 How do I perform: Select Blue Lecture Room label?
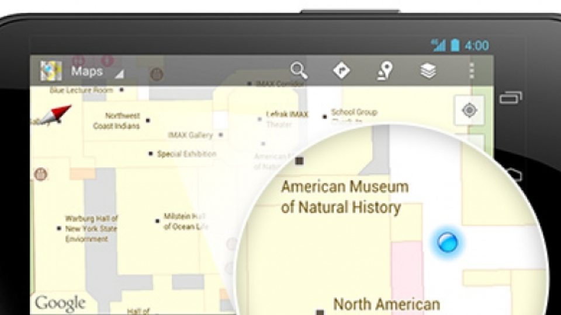coord(82,90)
